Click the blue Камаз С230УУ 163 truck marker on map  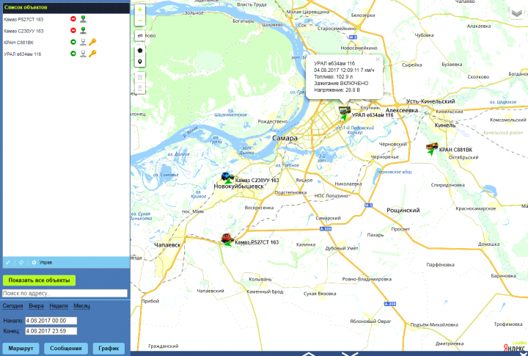[x=227, y=176]
